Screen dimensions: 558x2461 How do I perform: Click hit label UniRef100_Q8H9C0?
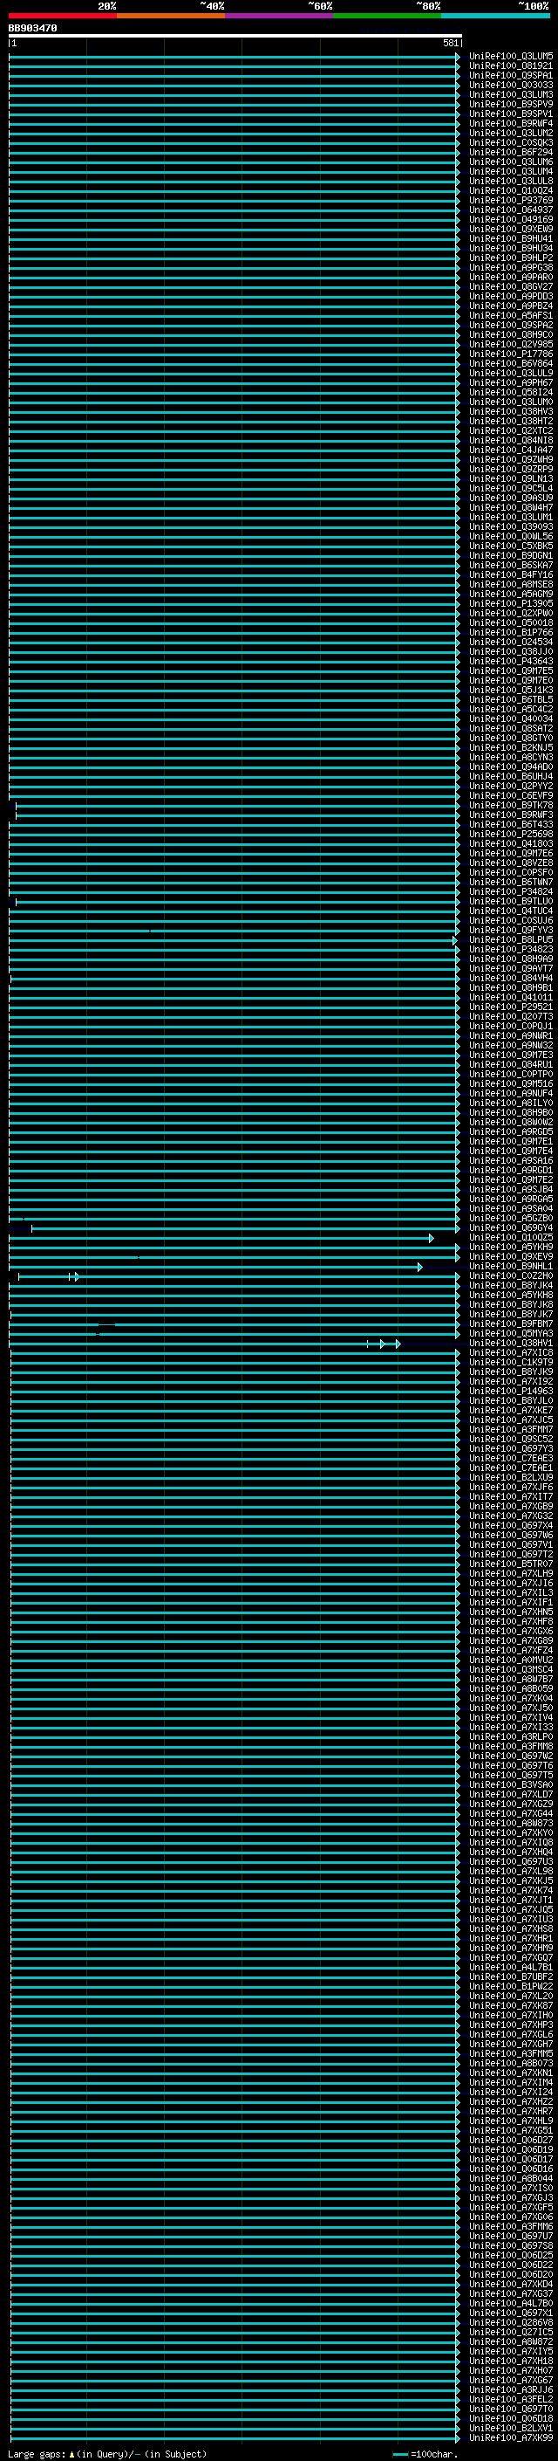pos(511,334)
